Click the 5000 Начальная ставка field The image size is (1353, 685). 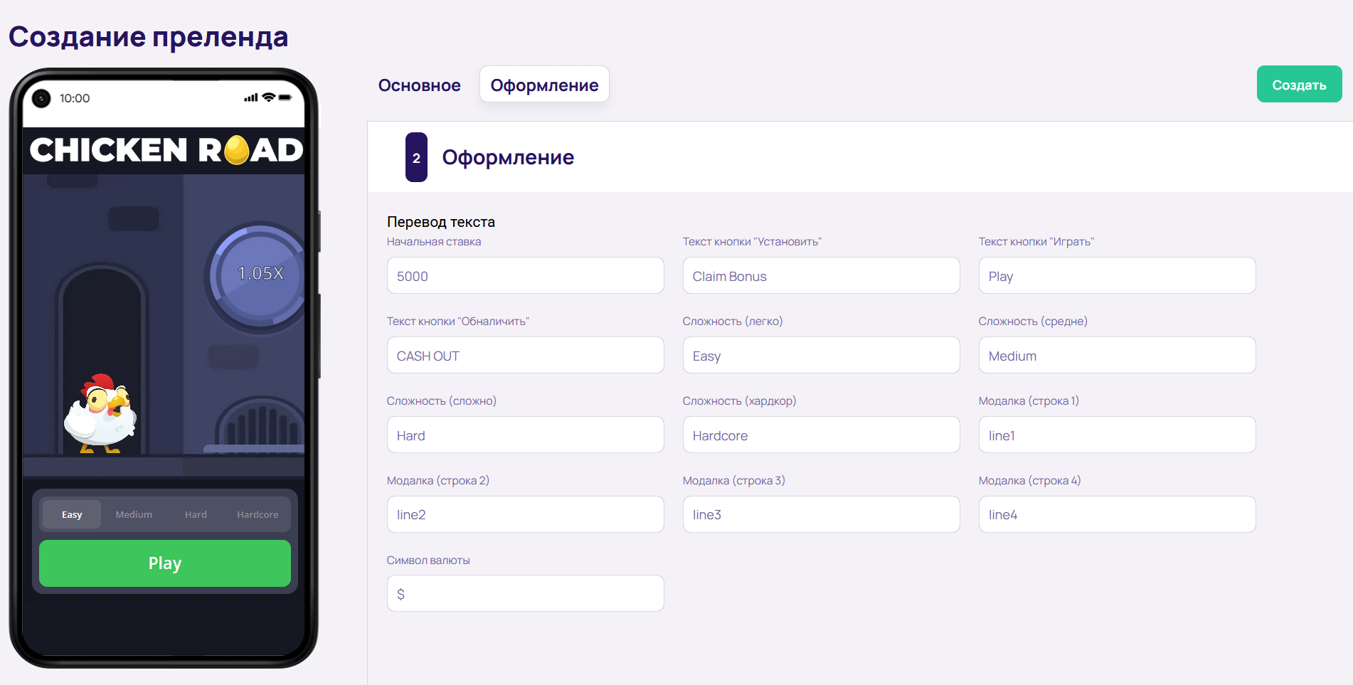525,275
